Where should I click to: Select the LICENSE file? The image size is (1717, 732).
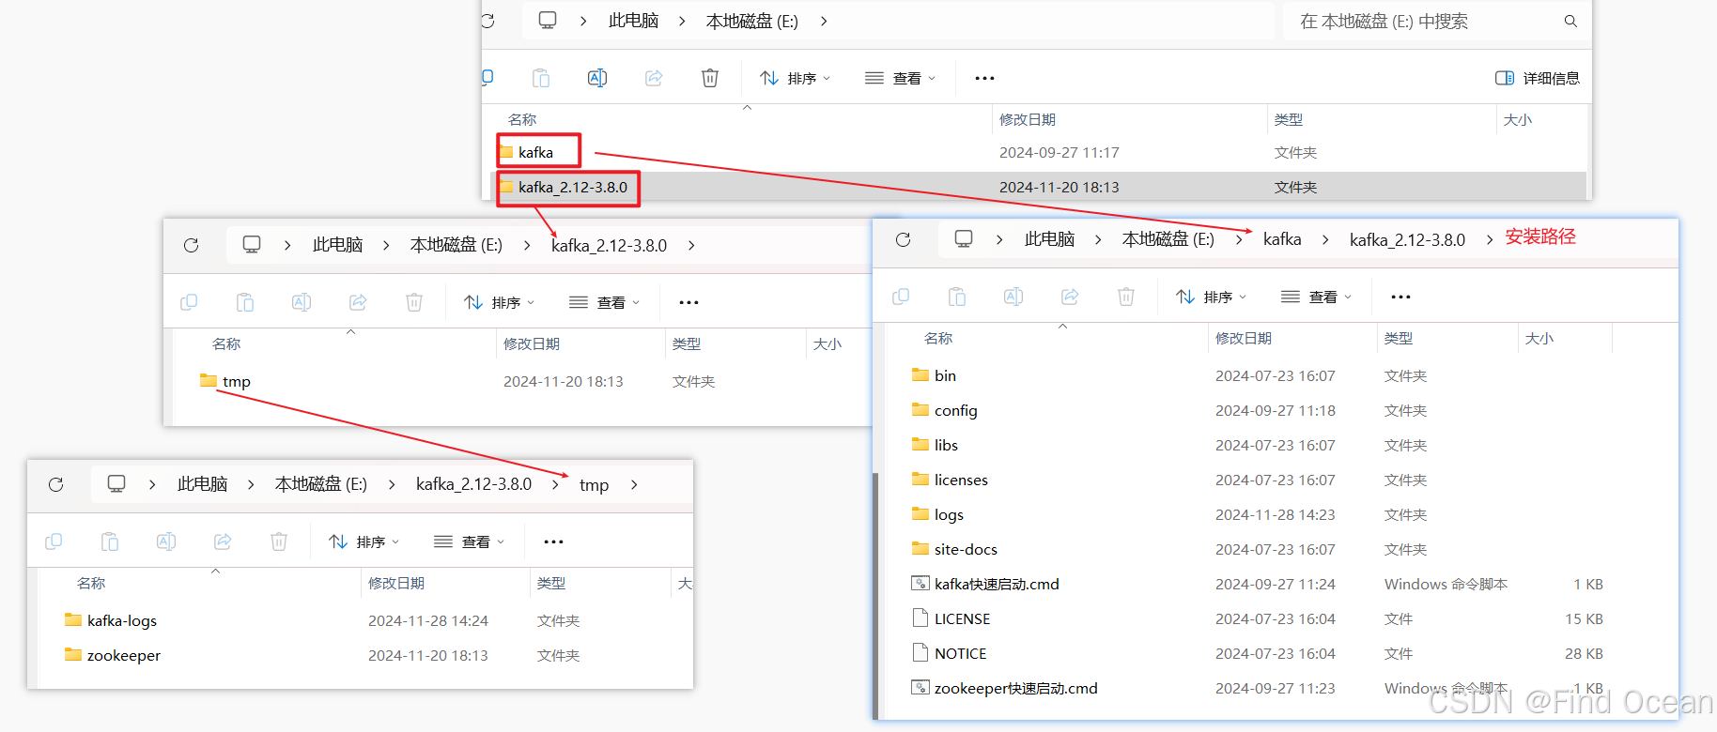click(951, 618)
